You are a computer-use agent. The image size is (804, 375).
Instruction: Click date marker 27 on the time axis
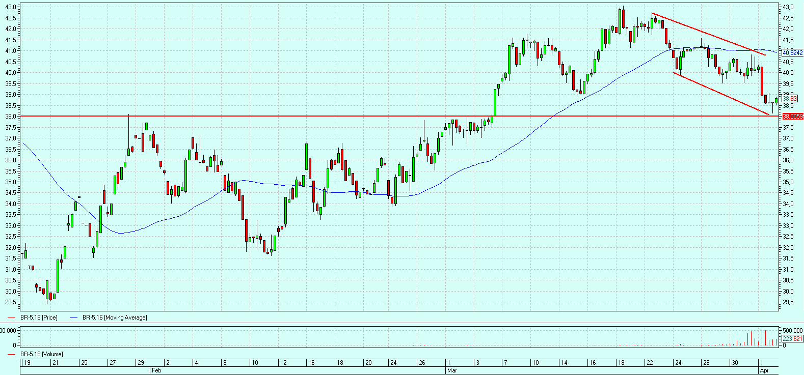click(x=113, y=363)
